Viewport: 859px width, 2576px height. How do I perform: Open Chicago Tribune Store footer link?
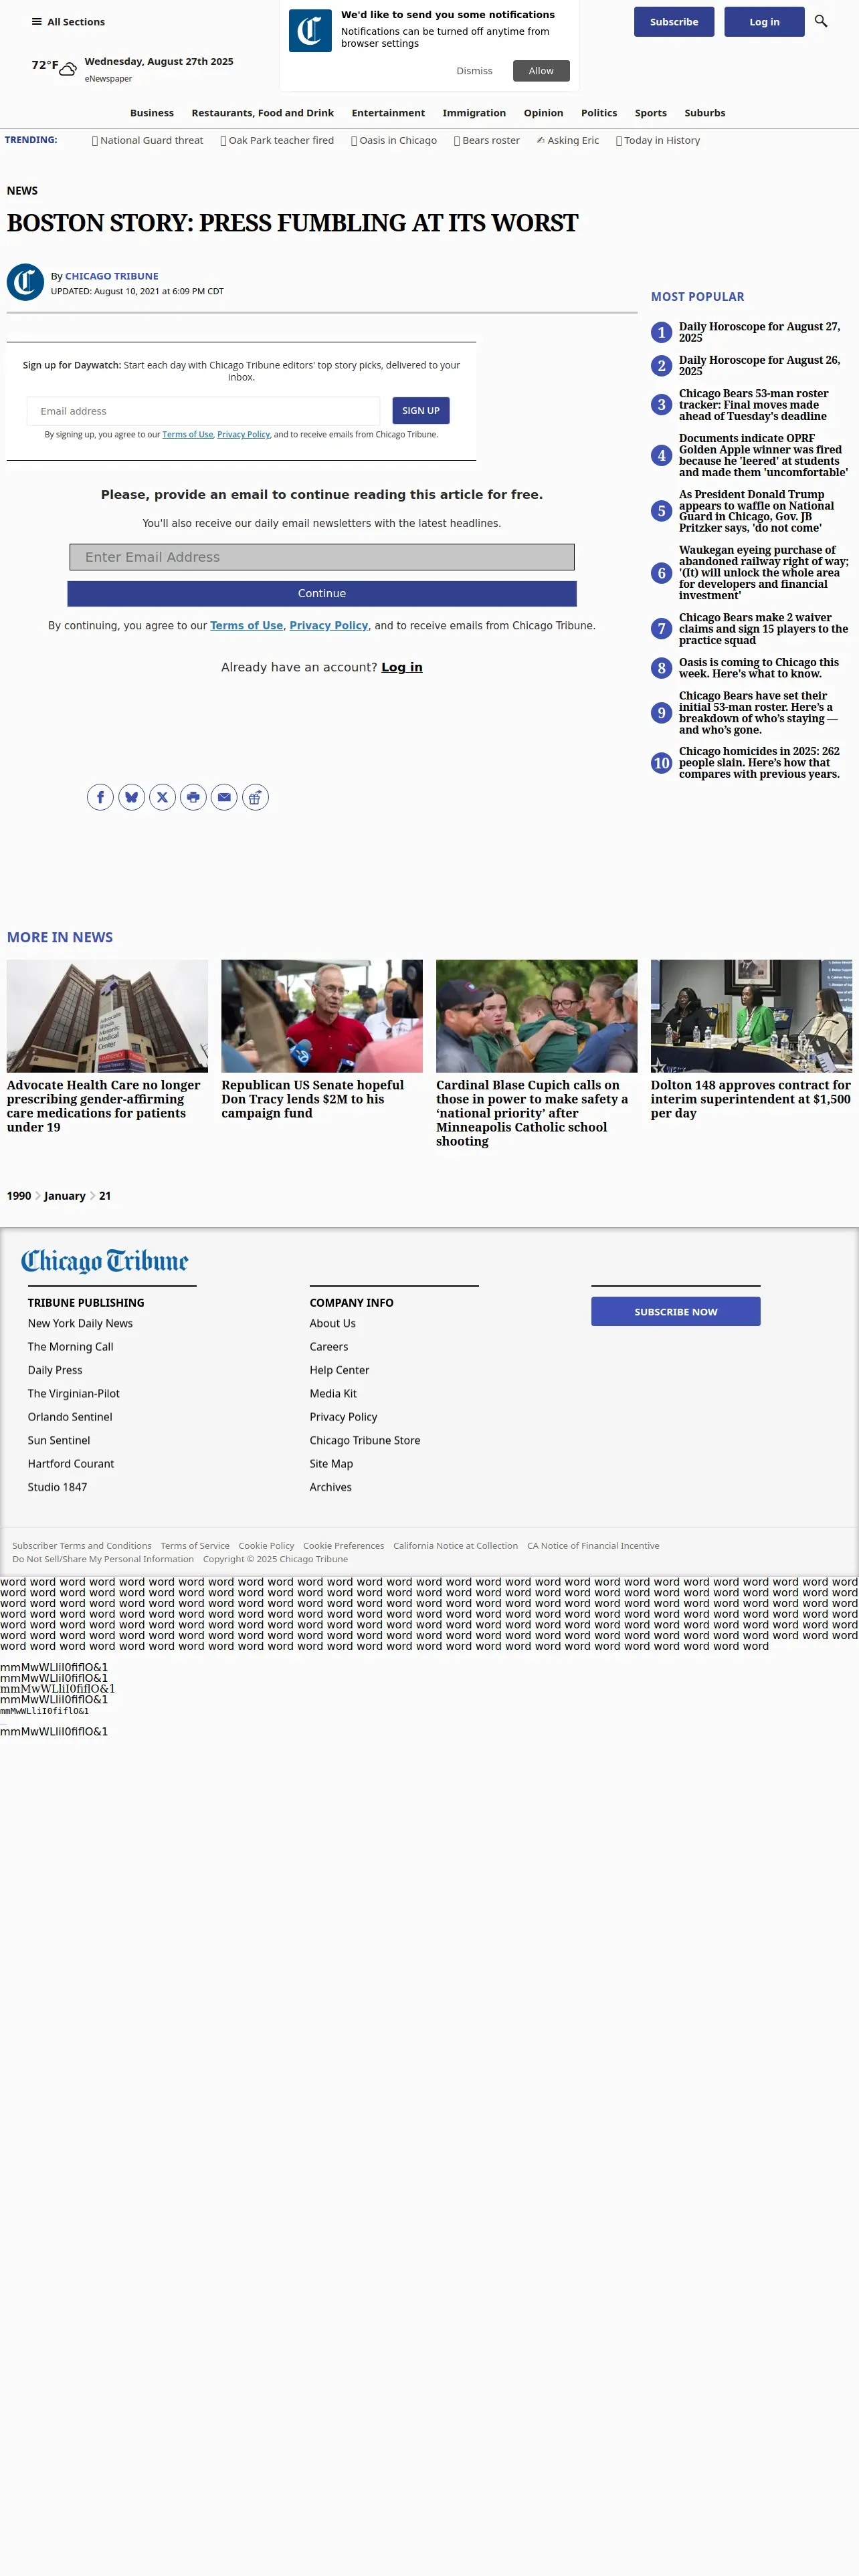[365, 1441]
